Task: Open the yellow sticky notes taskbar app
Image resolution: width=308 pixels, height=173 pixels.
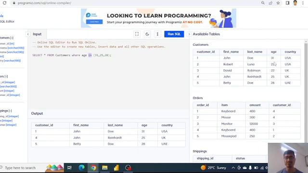Action: pos(116,168)
